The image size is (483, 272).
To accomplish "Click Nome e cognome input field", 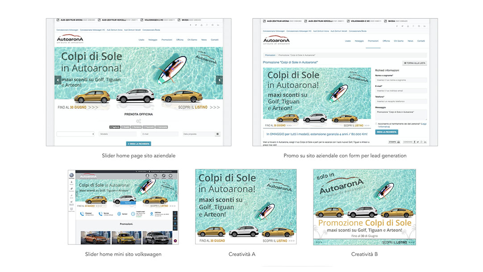I will tap(401, 80).
